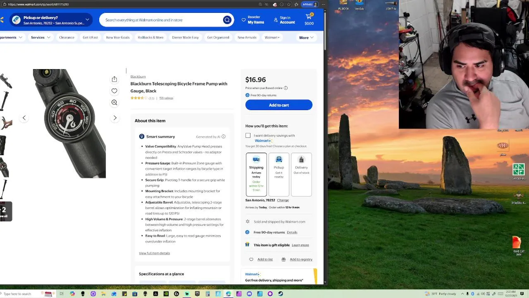Click the Add to list link
Image resolution: width=529 pixels, height=298 pixels.
tap(265, 260)
